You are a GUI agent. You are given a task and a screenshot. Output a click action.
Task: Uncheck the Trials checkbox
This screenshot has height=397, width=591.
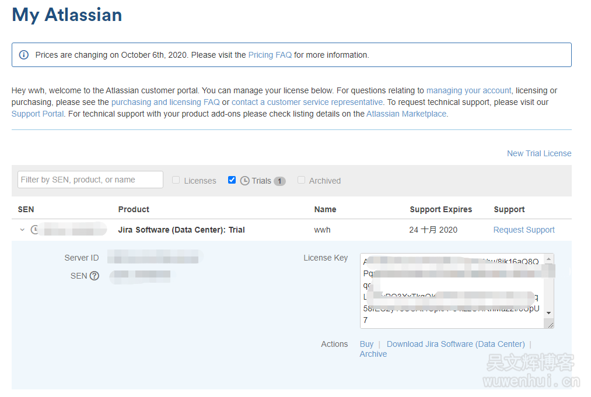click(x=232, y=180)
